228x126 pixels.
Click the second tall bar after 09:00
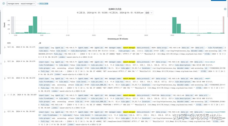[x=179, y=28]
